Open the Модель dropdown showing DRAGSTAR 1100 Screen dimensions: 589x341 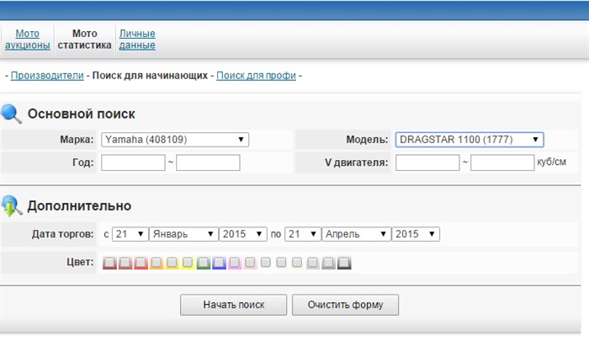pos(469,140)
